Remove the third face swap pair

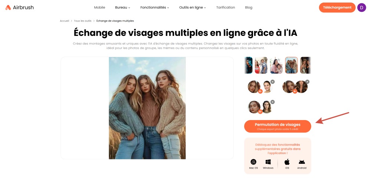[273, 102]
